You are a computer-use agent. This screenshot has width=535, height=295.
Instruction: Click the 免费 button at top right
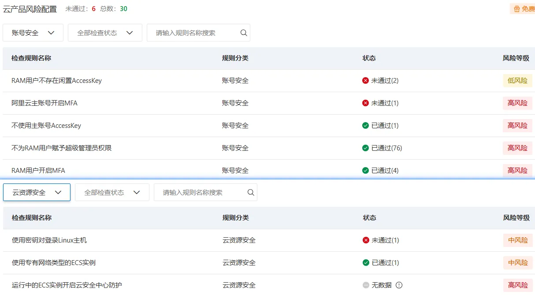[x=528, y=9]
